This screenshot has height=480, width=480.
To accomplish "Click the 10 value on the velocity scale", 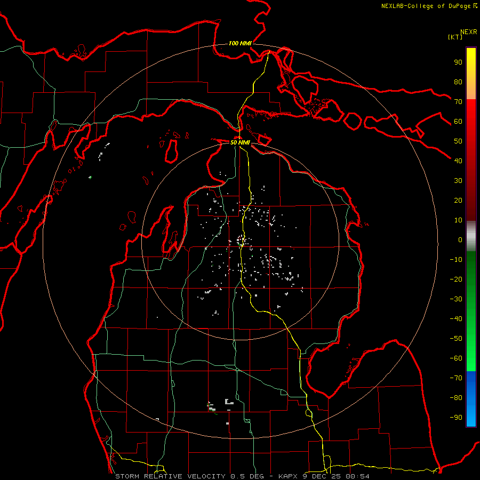I will coord(458,220).
